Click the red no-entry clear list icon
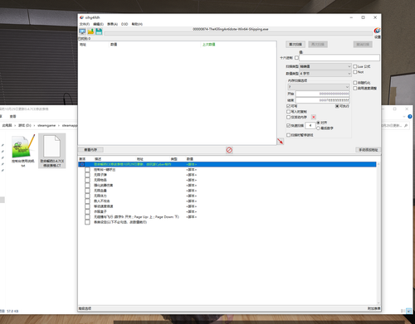415x324 pixels. point(229,150)
